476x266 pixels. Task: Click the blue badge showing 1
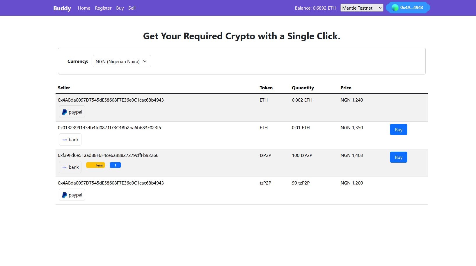pos(115,165)
